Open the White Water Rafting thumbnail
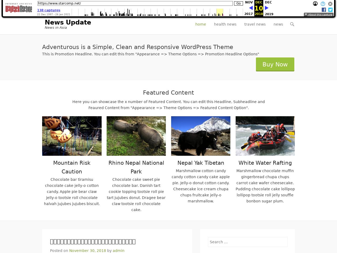 point(265,136)
